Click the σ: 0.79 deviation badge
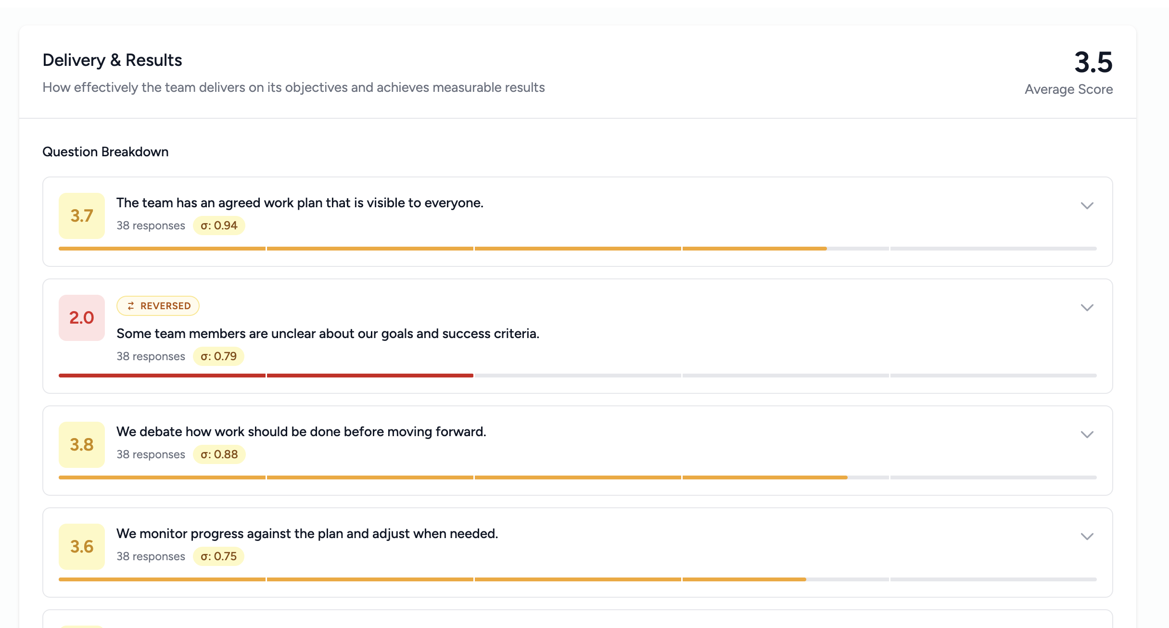The width and height of the screenshot is (1169, 628). click(218, 356)
